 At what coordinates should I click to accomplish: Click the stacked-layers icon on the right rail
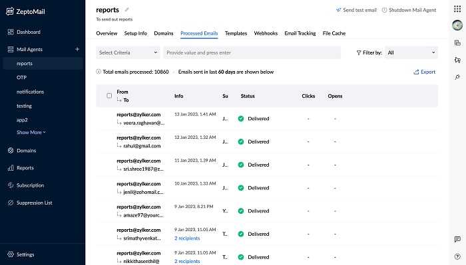457,43
